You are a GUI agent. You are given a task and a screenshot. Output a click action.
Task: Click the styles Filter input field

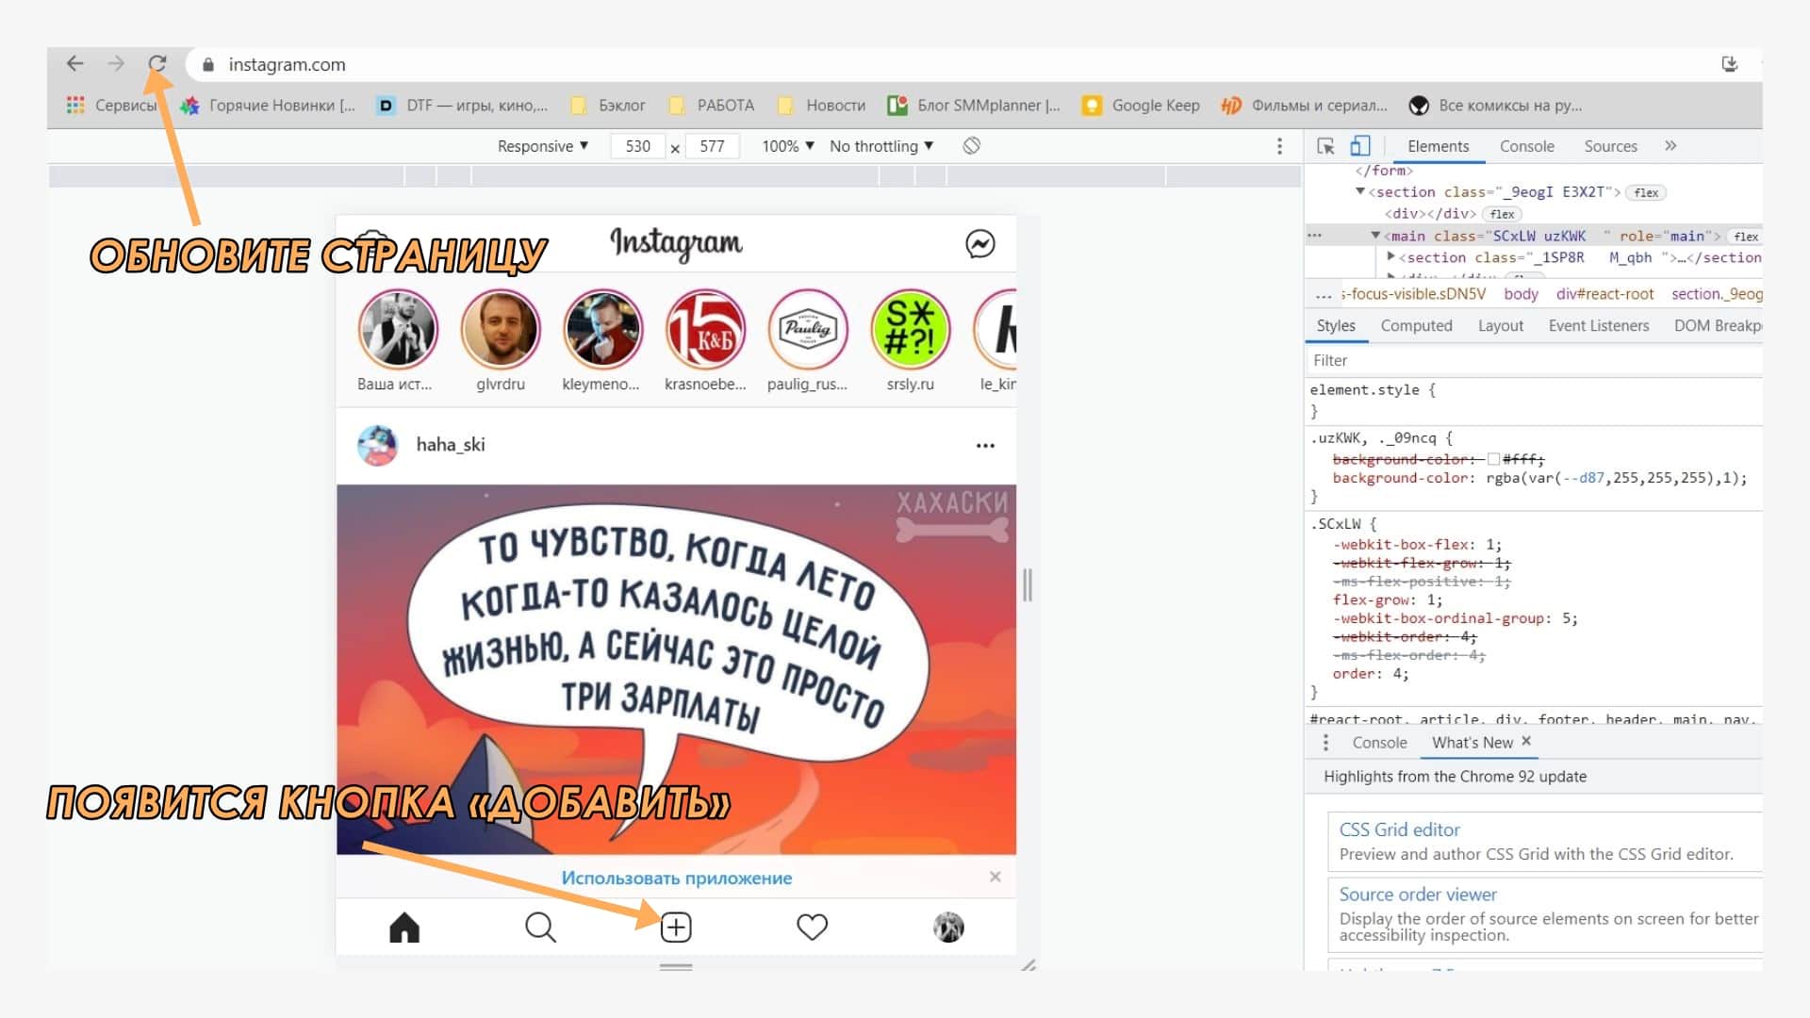pyautogui.click(x=1527, y=360)
